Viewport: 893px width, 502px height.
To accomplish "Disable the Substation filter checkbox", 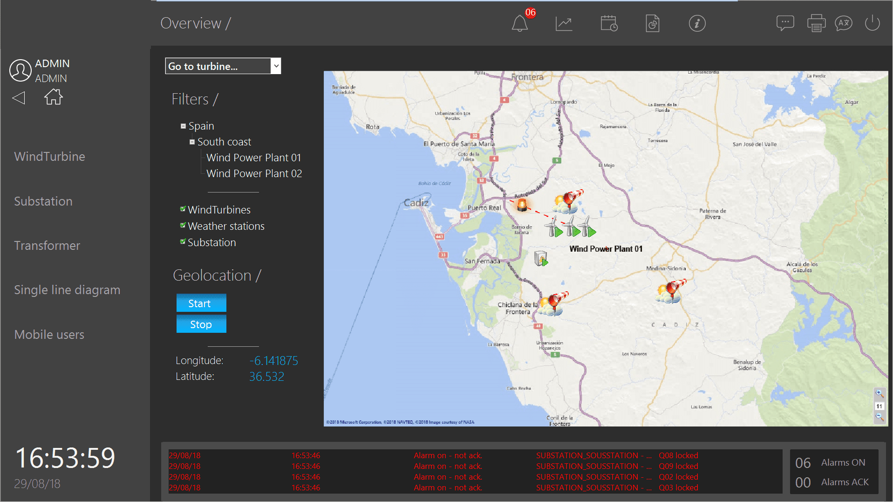I will tap(183, 242).
